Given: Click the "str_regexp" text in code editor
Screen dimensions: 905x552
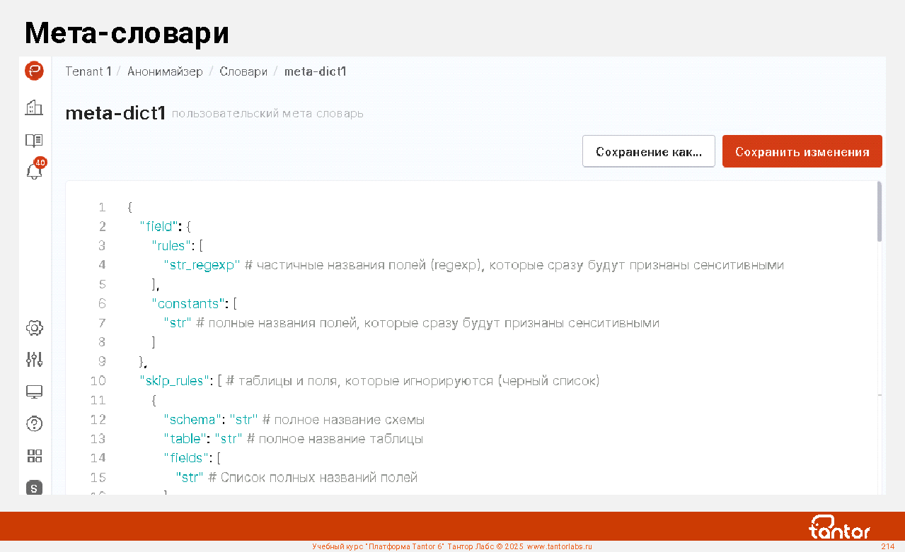Looking at the screenshot, I should 202,265.
